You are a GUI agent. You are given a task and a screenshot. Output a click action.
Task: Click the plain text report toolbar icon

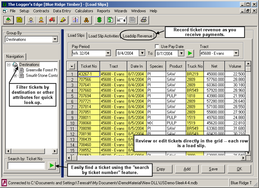pos(132,20)
